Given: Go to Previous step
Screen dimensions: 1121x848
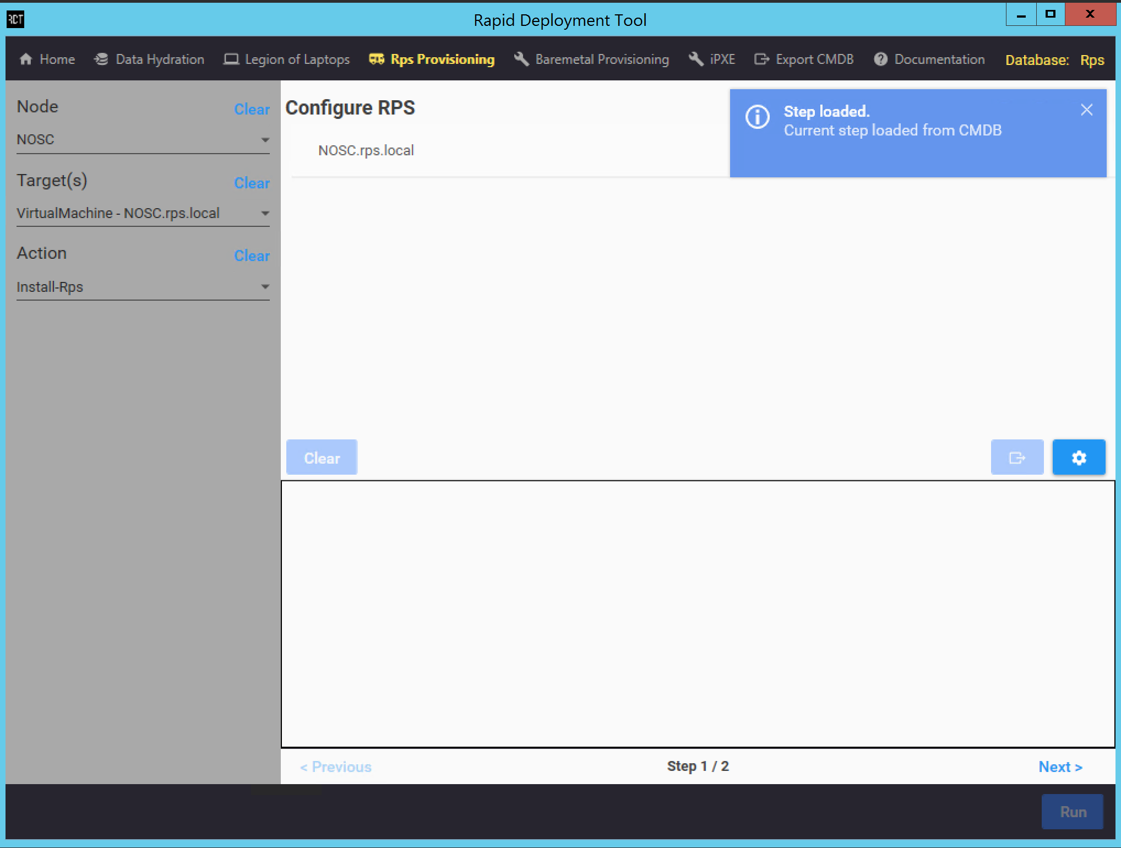Looking at the screenshot, I should (x=336, y=767).
